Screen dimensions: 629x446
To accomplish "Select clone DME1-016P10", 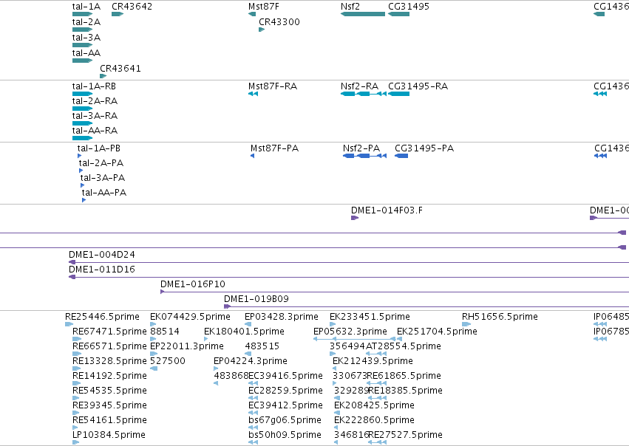I will [395, 292].
